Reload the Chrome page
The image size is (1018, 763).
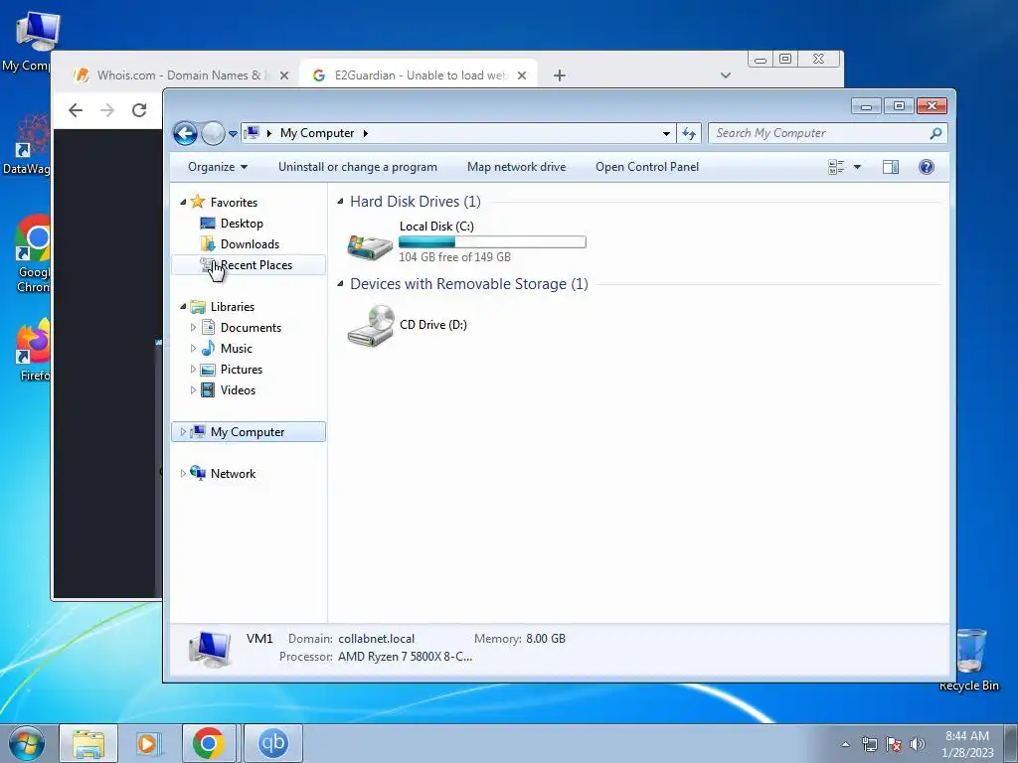tap(139, 110)
